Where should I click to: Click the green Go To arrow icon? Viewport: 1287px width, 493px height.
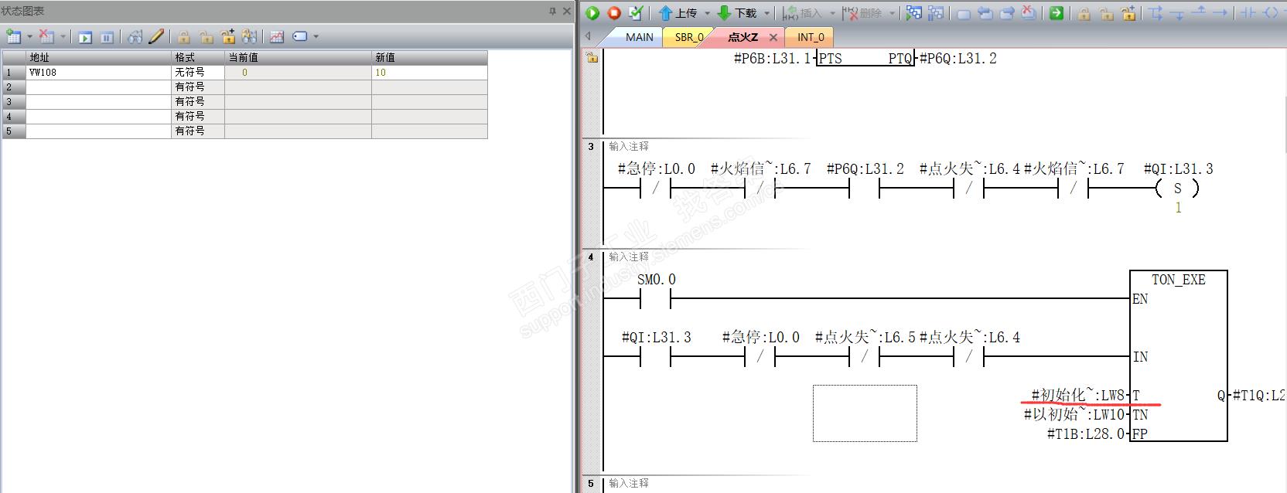1057,13
